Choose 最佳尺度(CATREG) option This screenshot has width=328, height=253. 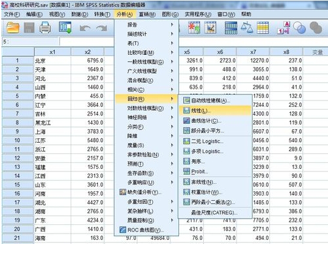click(x=215, y=213)
